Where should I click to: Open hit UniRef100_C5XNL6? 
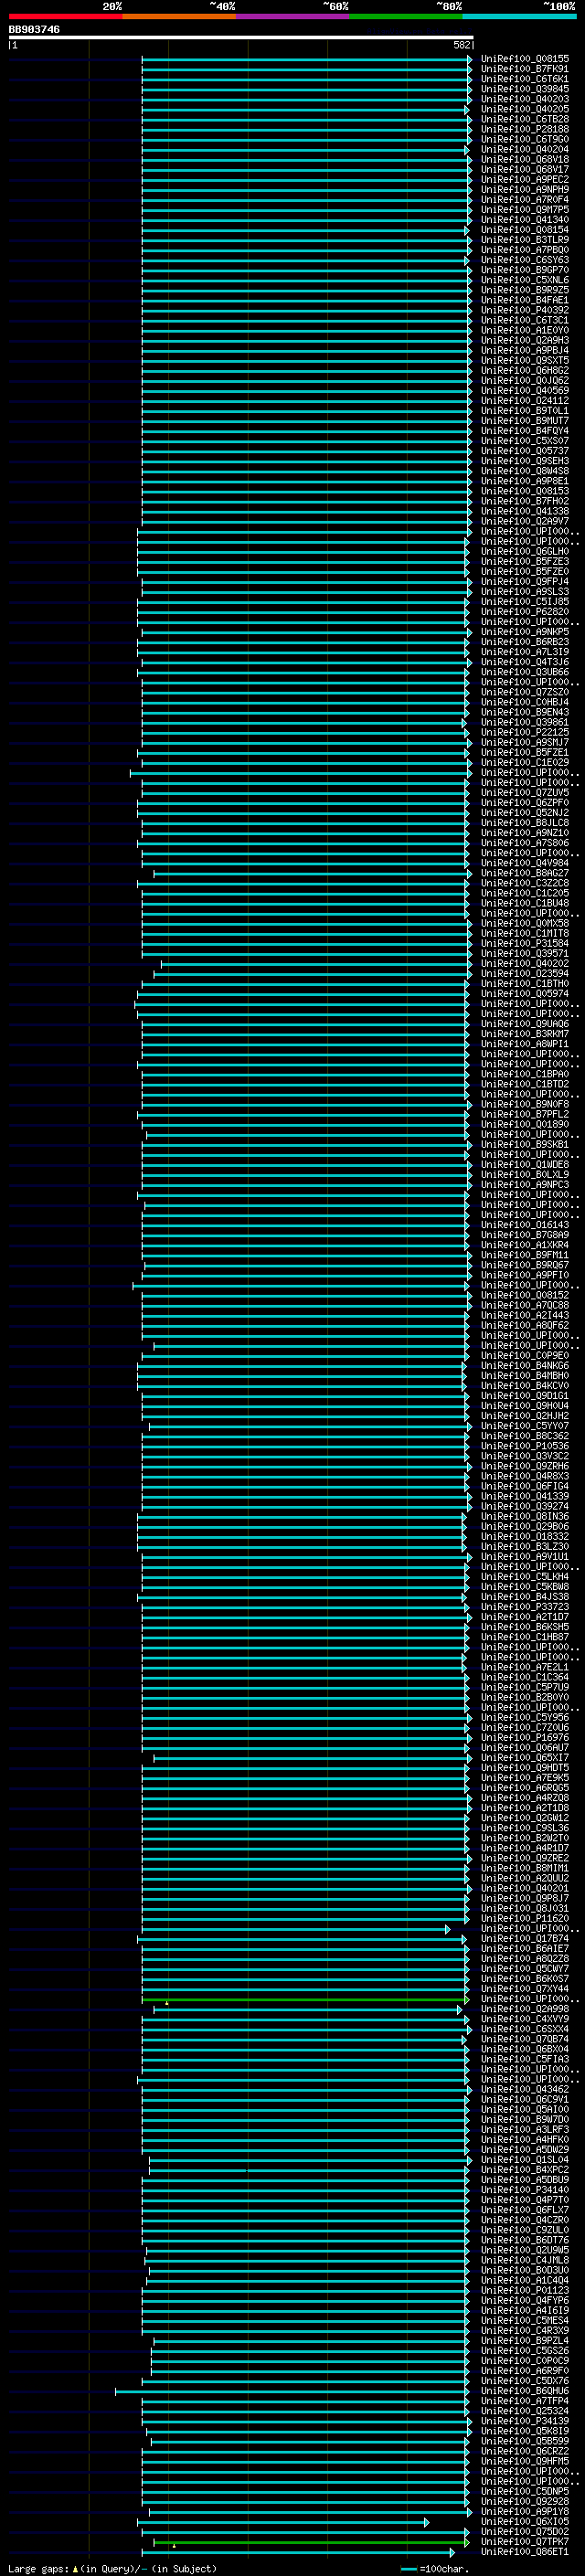point(525,280)
